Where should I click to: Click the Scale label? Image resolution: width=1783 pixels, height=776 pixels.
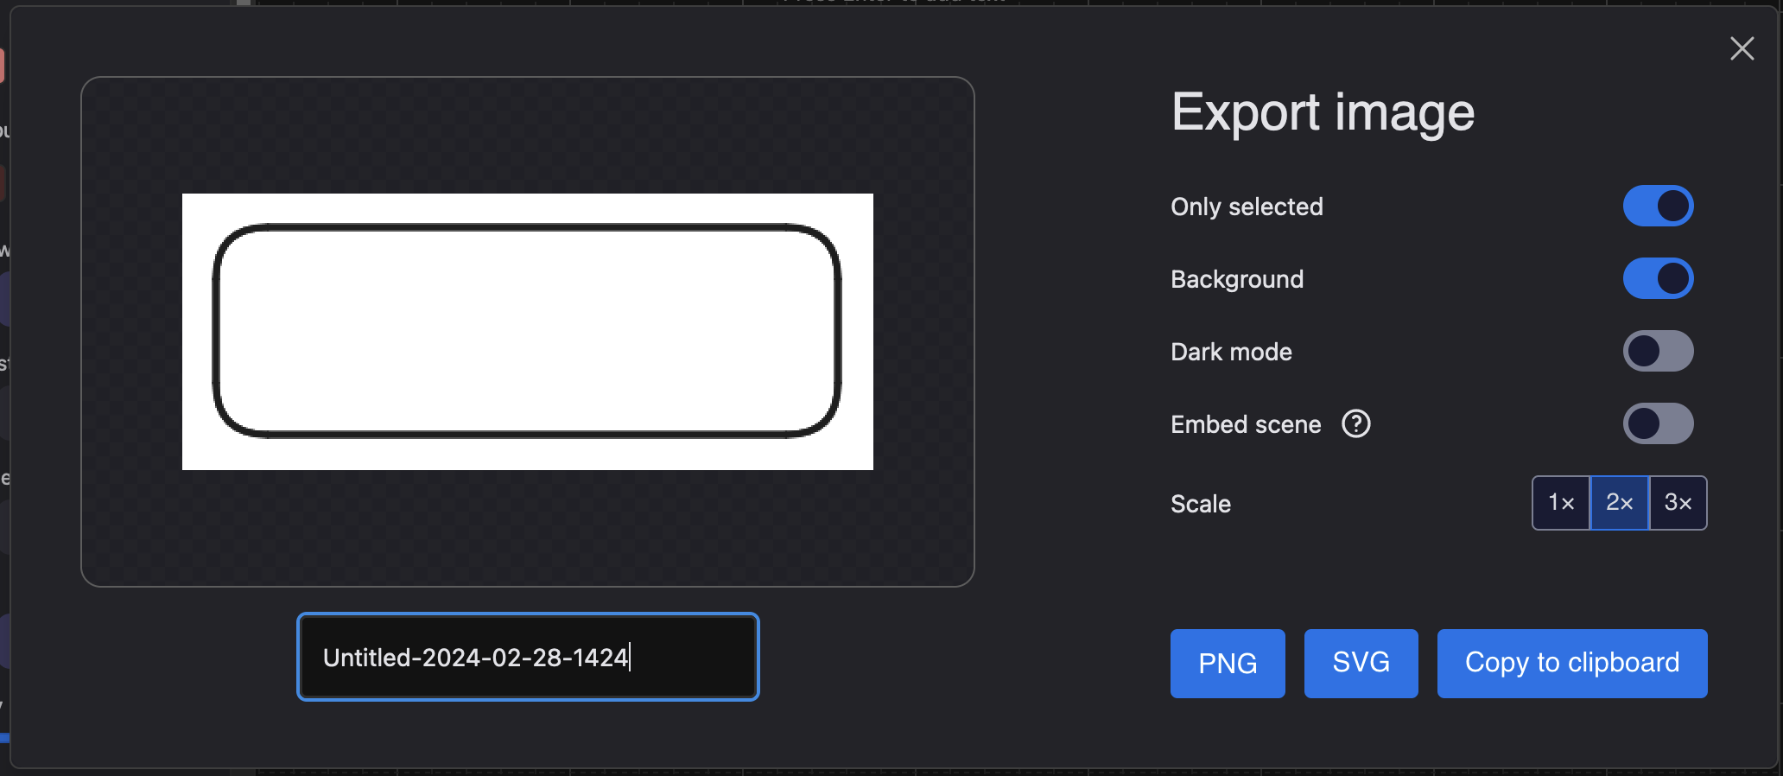tap(1201, 504)
